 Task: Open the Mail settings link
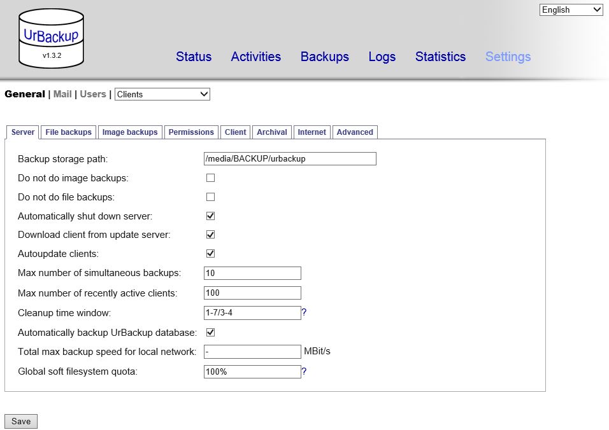click(x=62, y=94)
